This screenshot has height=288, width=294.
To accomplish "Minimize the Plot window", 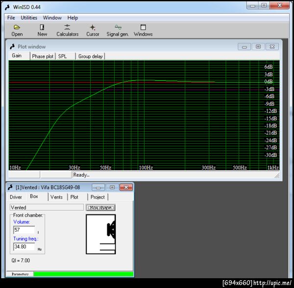I will (244, 46).
